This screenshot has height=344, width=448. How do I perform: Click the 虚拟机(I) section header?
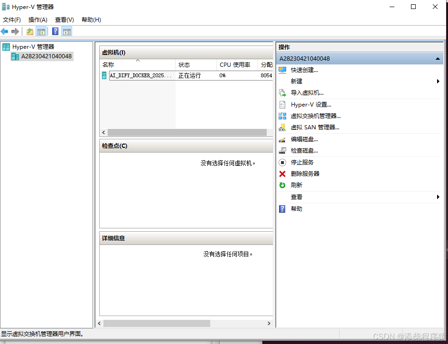point(187,53)
